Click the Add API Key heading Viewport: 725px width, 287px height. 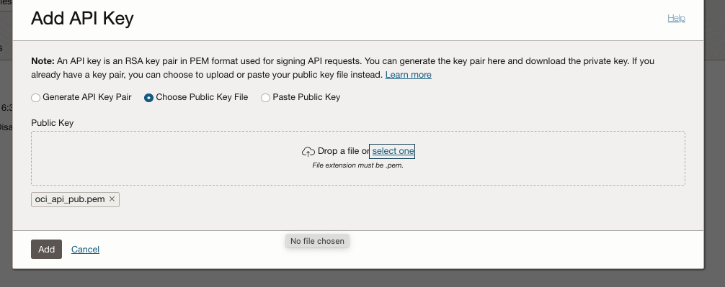click(82, 18)
